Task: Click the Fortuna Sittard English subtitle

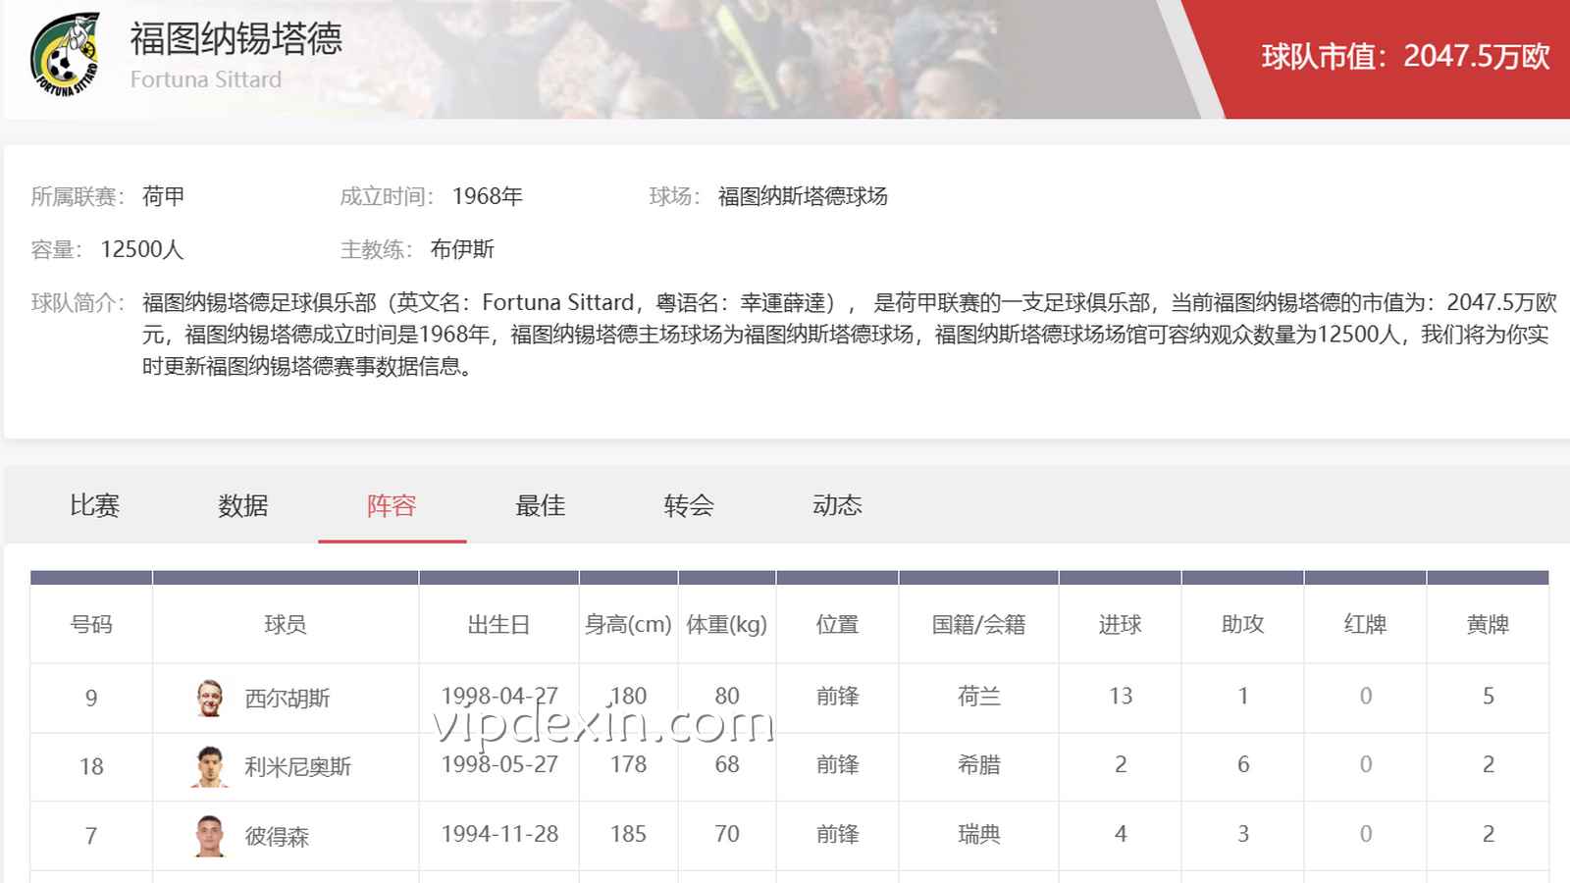Action: click(206, 79)
